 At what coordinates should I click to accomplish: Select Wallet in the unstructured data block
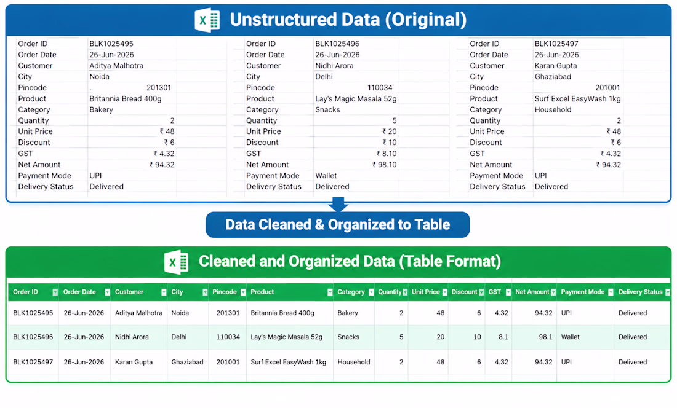click(x=326, y=176)
